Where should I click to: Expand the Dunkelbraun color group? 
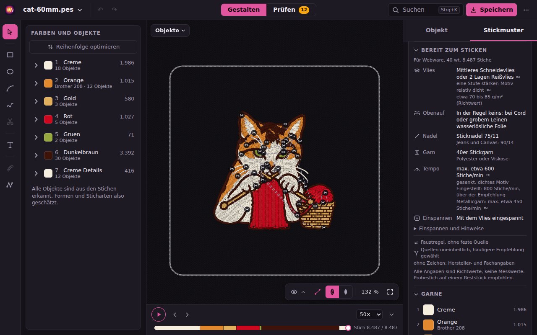click(x=36, y=155)
